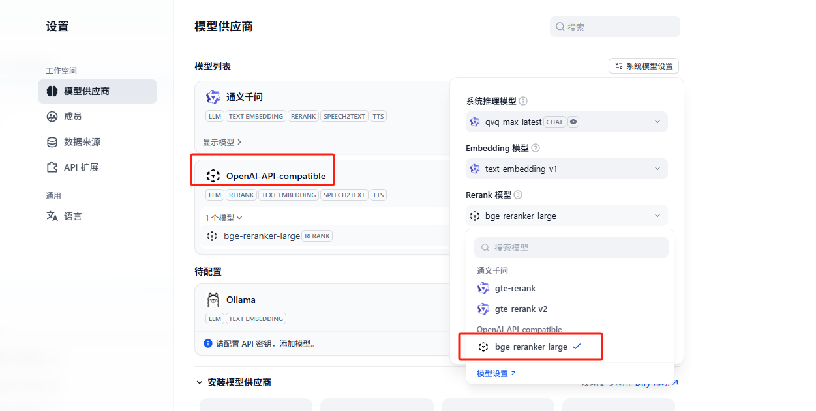Click the members icon beside 成员
The image size is (816, 411).
click(52, 117)
